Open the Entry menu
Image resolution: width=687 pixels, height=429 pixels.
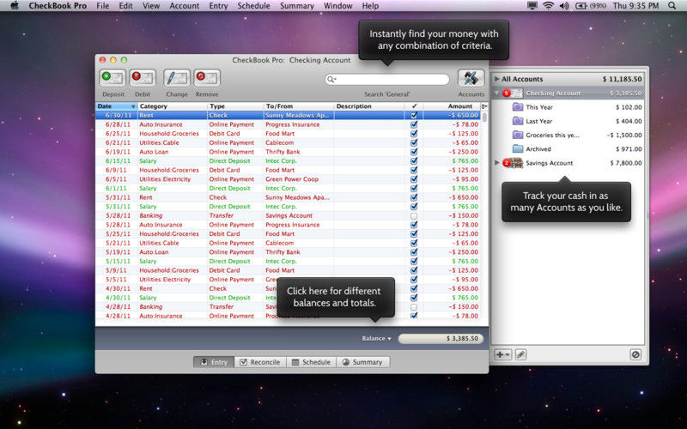(x=218, y=6)
